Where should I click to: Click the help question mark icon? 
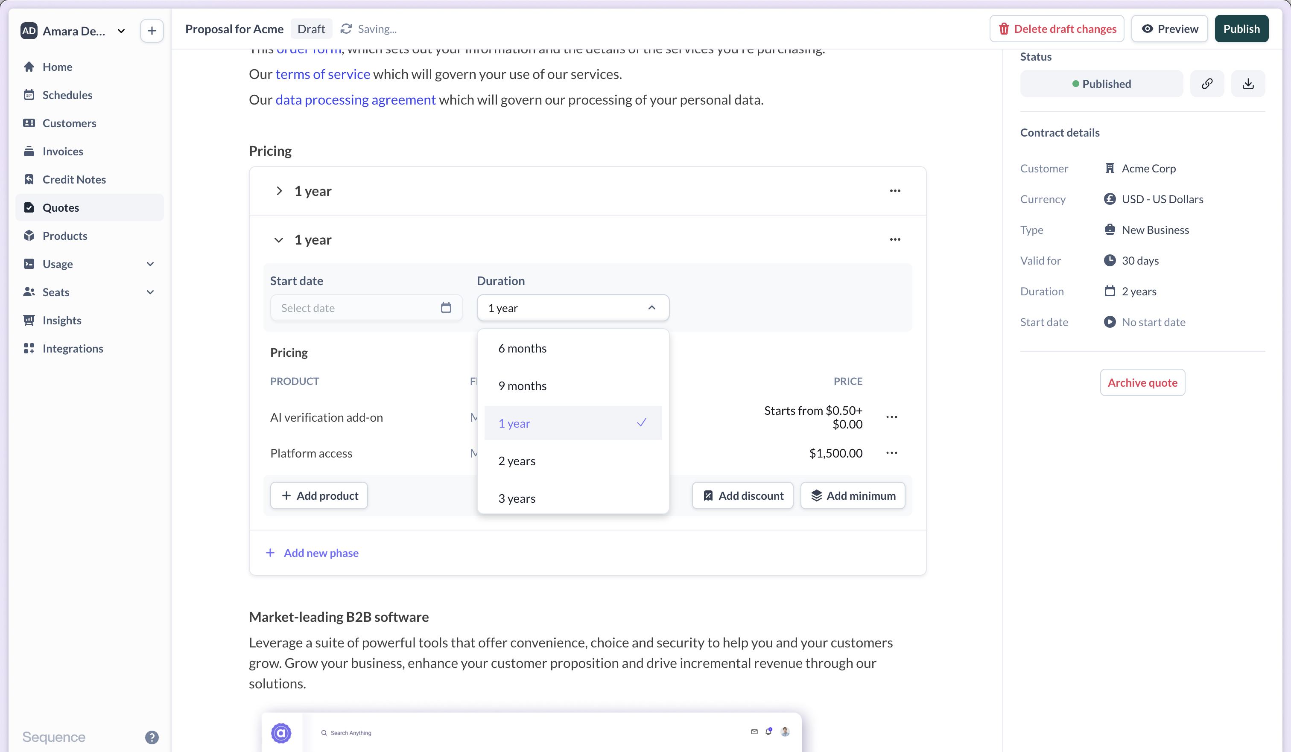[152, 737]
